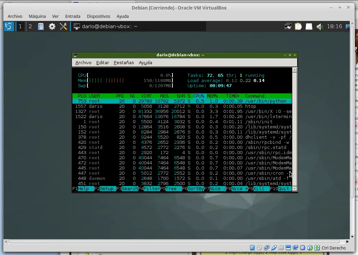
Task: Sort by the CPU% column header
Action: [x=199, y=96]
